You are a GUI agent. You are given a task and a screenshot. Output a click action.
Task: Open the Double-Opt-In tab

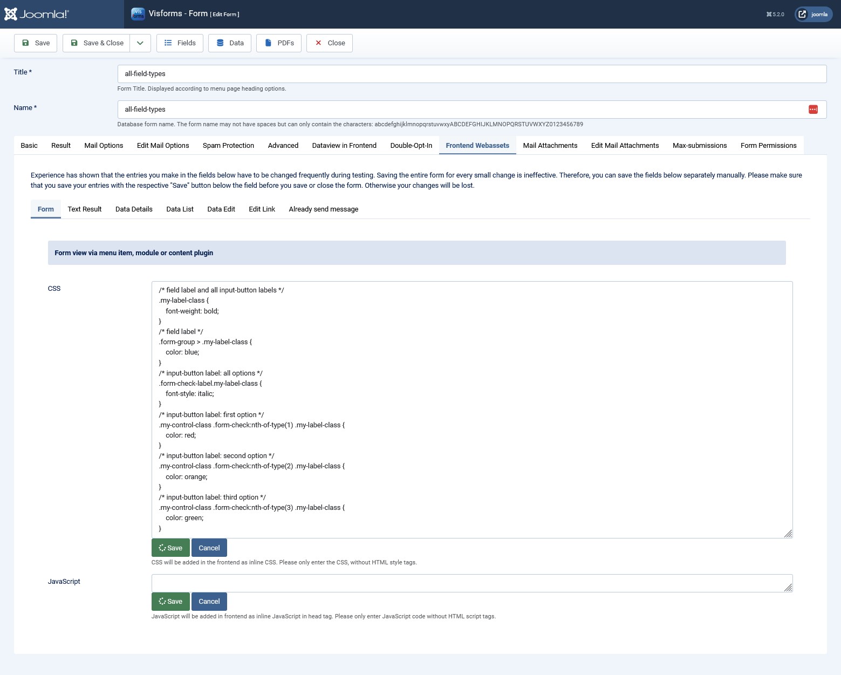411,145
